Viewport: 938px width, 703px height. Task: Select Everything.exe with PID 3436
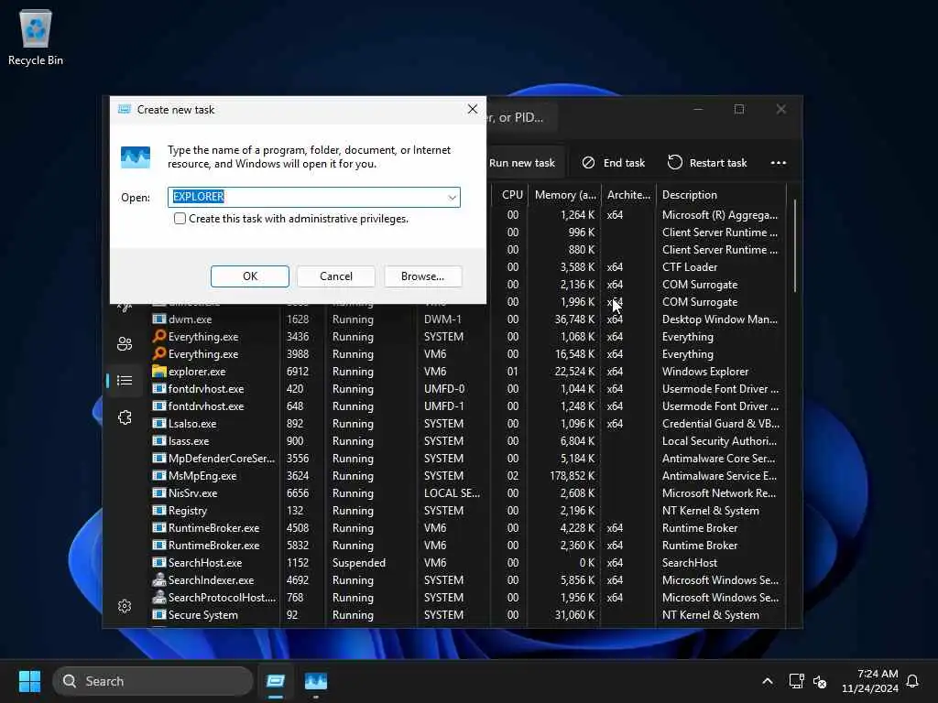[466, 337]
